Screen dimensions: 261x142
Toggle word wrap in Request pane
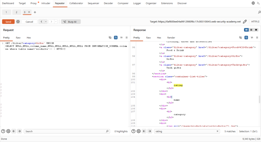[x=116, y=38]
